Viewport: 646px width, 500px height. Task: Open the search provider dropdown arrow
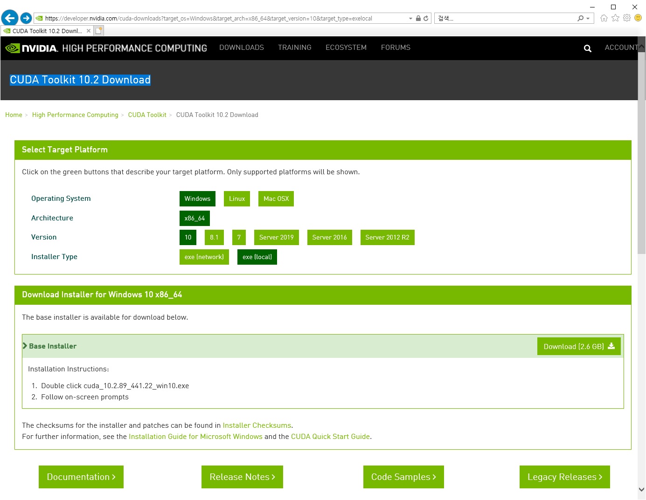click(x=588, y=19)
